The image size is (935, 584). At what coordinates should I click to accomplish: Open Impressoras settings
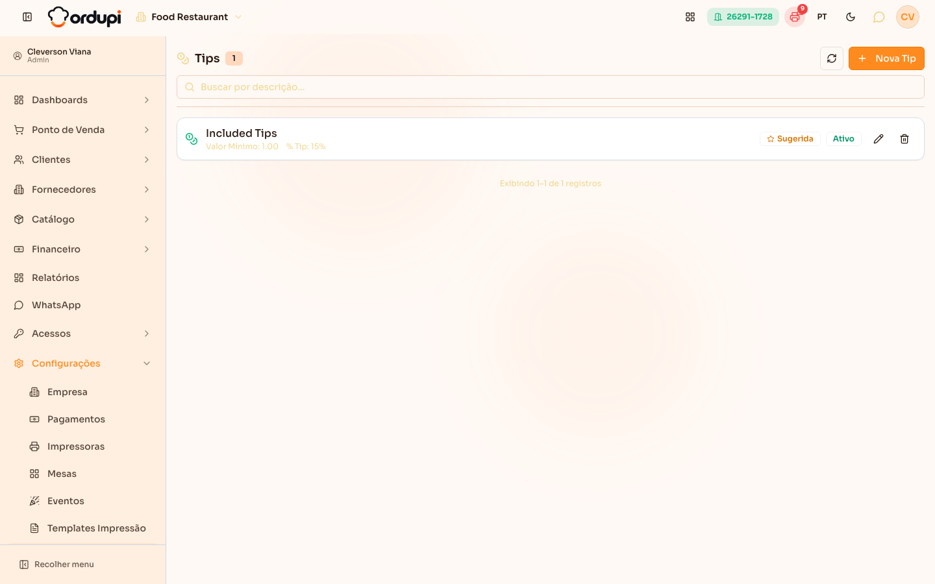click(x=91, y=446)
